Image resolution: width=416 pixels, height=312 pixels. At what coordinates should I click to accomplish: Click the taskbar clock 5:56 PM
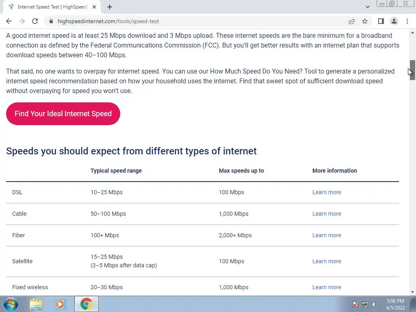tap(395, 301)
